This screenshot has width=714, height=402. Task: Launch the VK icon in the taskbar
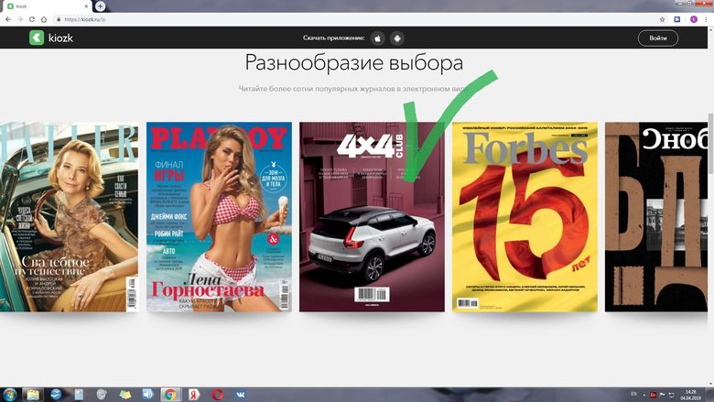pos(240,395)
